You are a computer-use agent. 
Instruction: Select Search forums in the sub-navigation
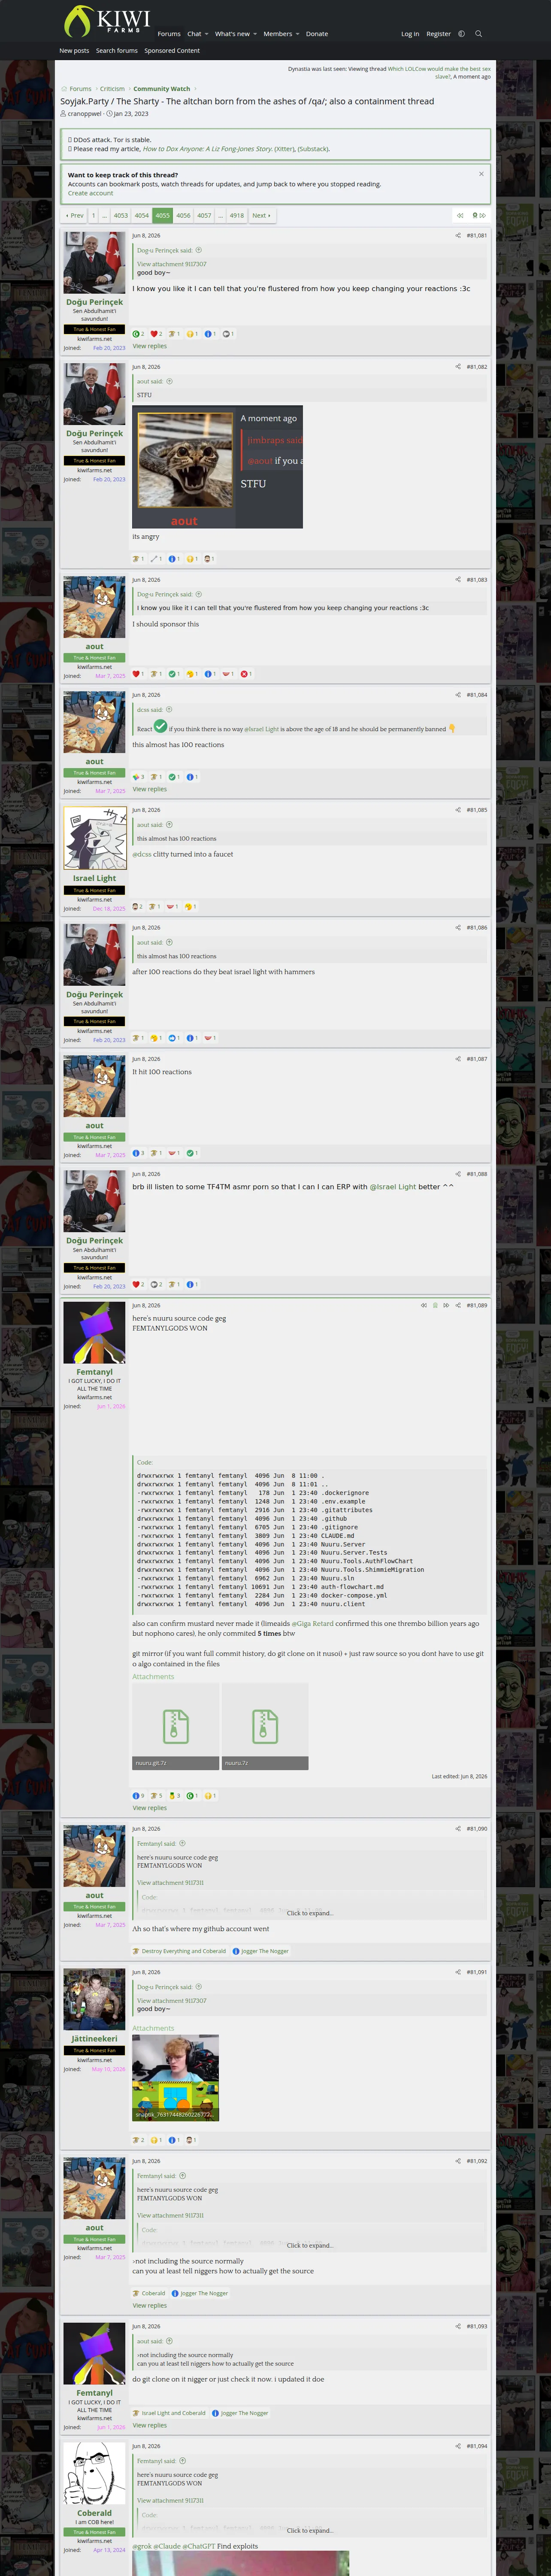[117, 51]
